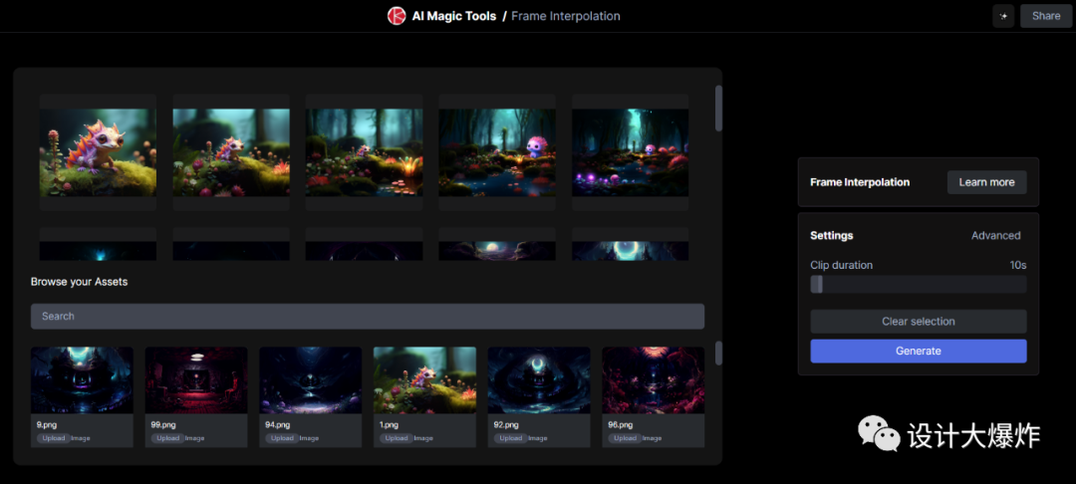Click the Clip duration slider handle
This screenshot has width=1076, height=484.
(817, 285)
